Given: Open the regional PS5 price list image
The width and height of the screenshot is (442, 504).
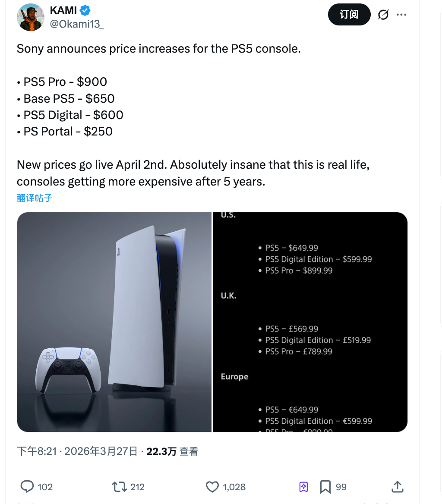Looking at the screenshot, I should (310, 322).
